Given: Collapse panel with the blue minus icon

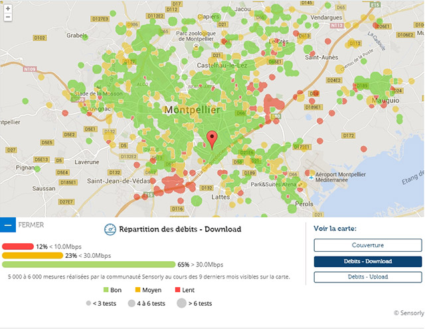Looking at the screenshot, I should click(8, 225).
